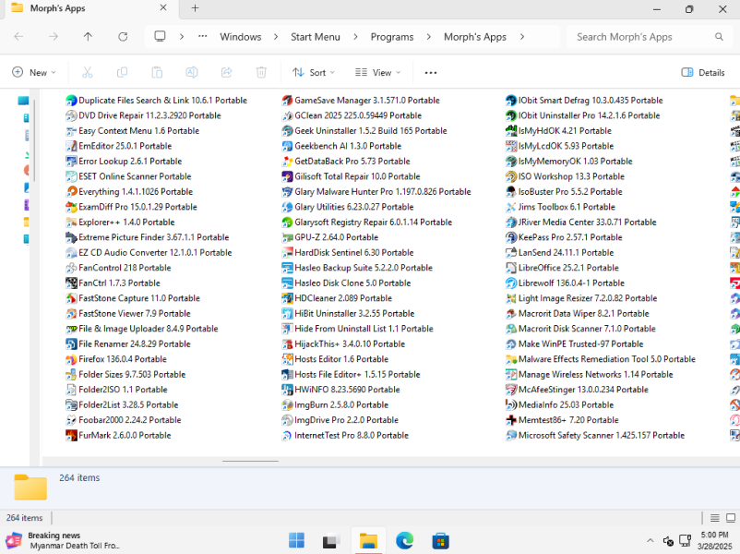
Task: Toggle the Details pane
Action: point(703,72)
